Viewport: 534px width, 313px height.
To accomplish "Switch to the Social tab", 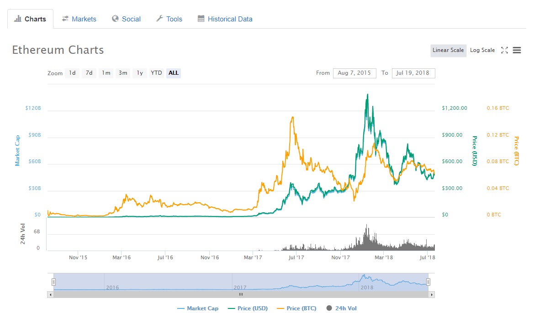I will coord(127,19).
